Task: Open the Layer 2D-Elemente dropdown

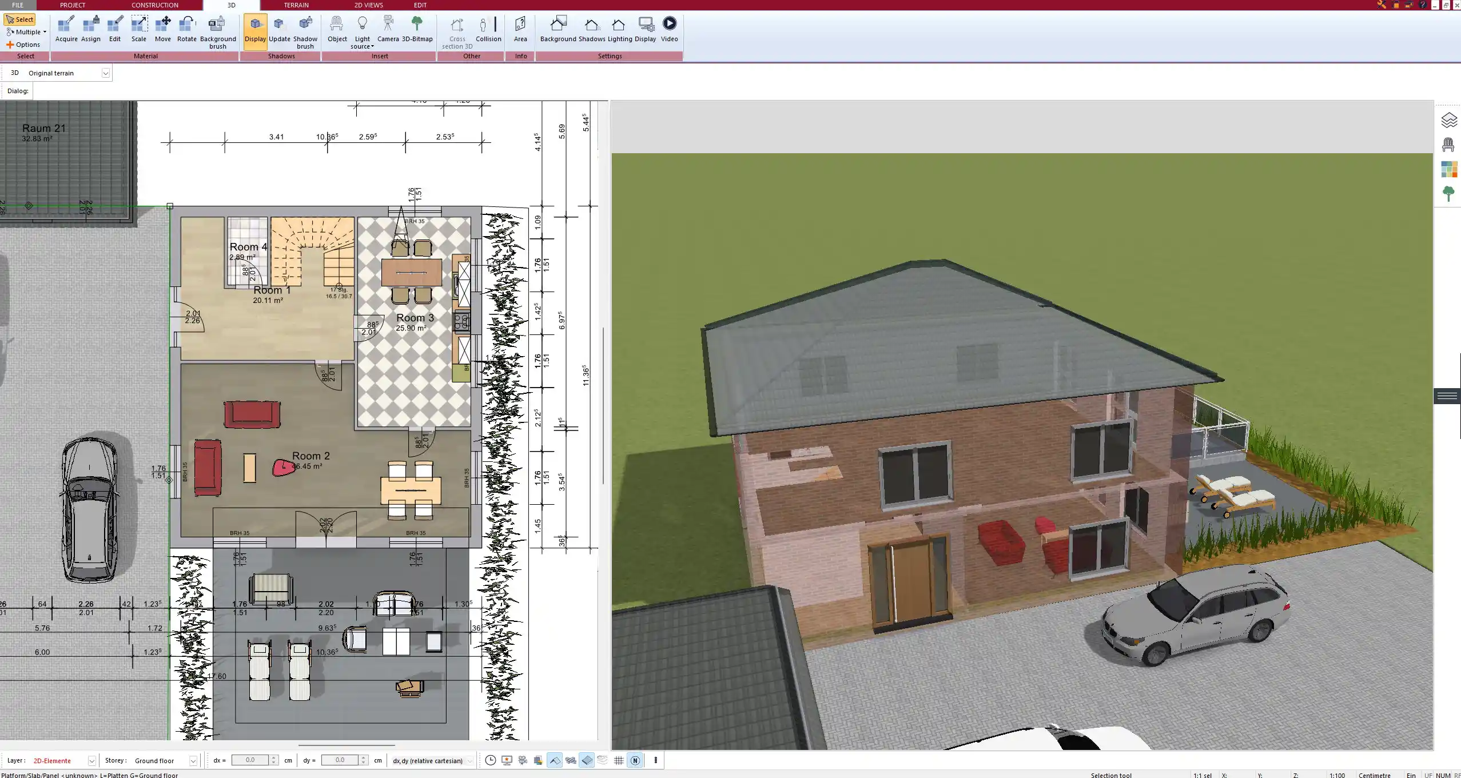Action: (91, 761)
